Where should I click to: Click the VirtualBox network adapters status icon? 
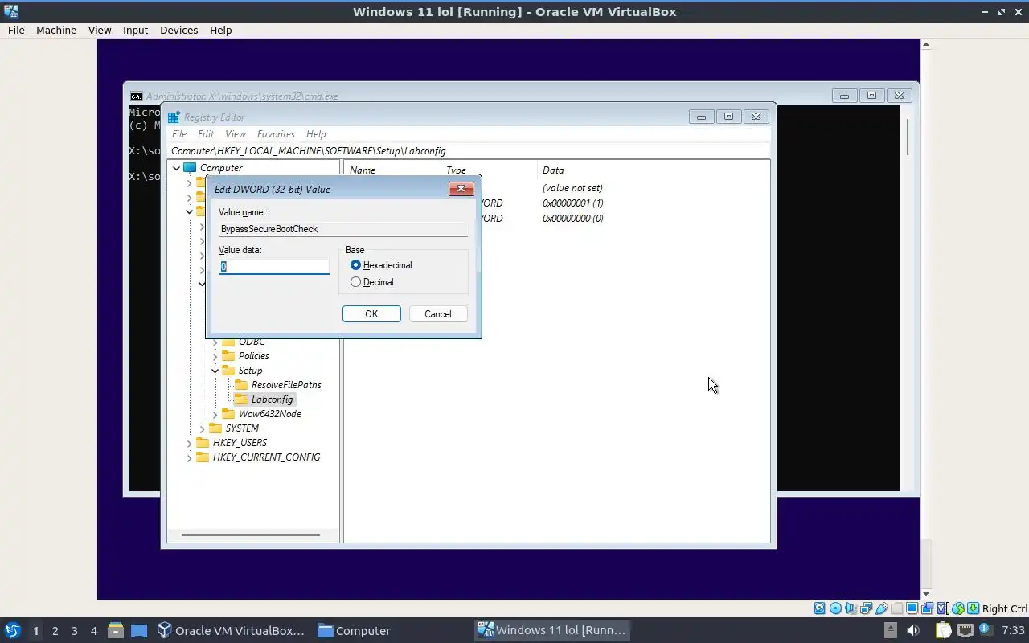866,608
